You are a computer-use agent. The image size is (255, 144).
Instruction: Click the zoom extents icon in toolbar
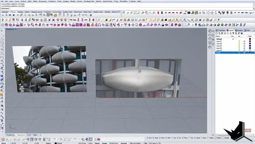[135, 12]
